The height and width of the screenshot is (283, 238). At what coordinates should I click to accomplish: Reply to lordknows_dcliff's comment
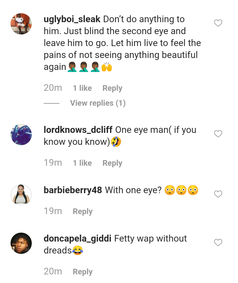point(112,163)
